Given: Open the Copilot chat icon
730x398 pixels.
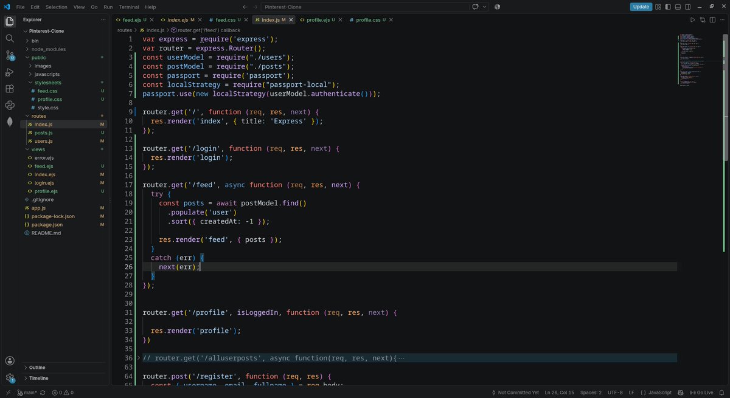Looking at the screenshot, I should pyautogui.click(x=476, y=7).
